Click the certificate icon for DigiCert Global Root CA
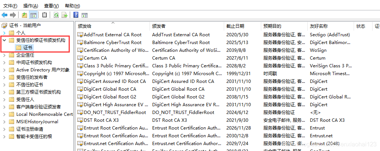 [80, 89]
